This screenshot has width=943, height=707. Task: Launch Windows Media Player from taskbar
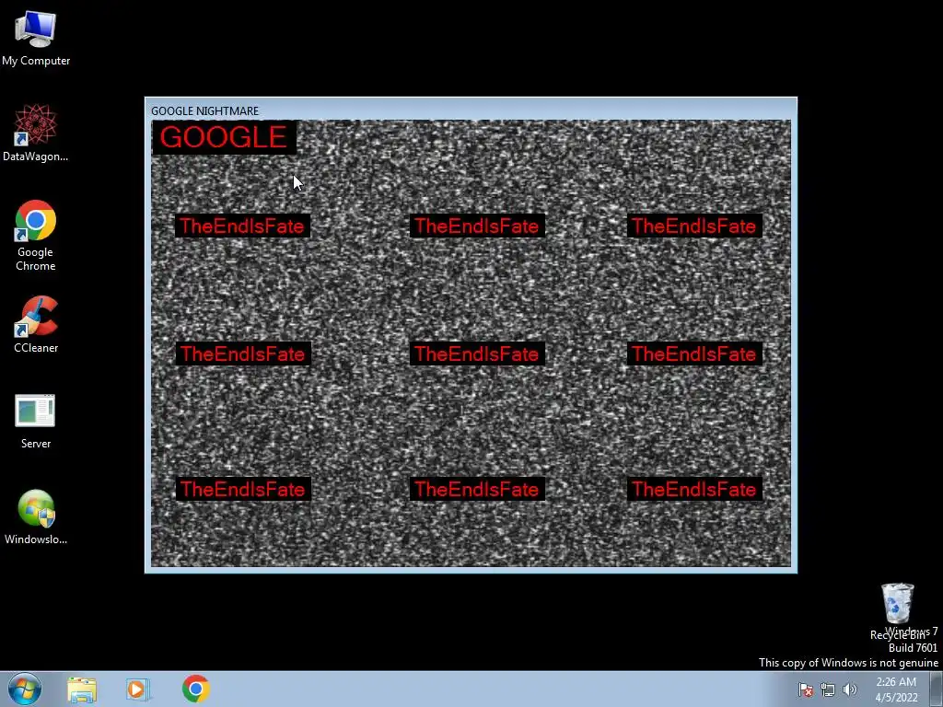(x=137, y=690)
